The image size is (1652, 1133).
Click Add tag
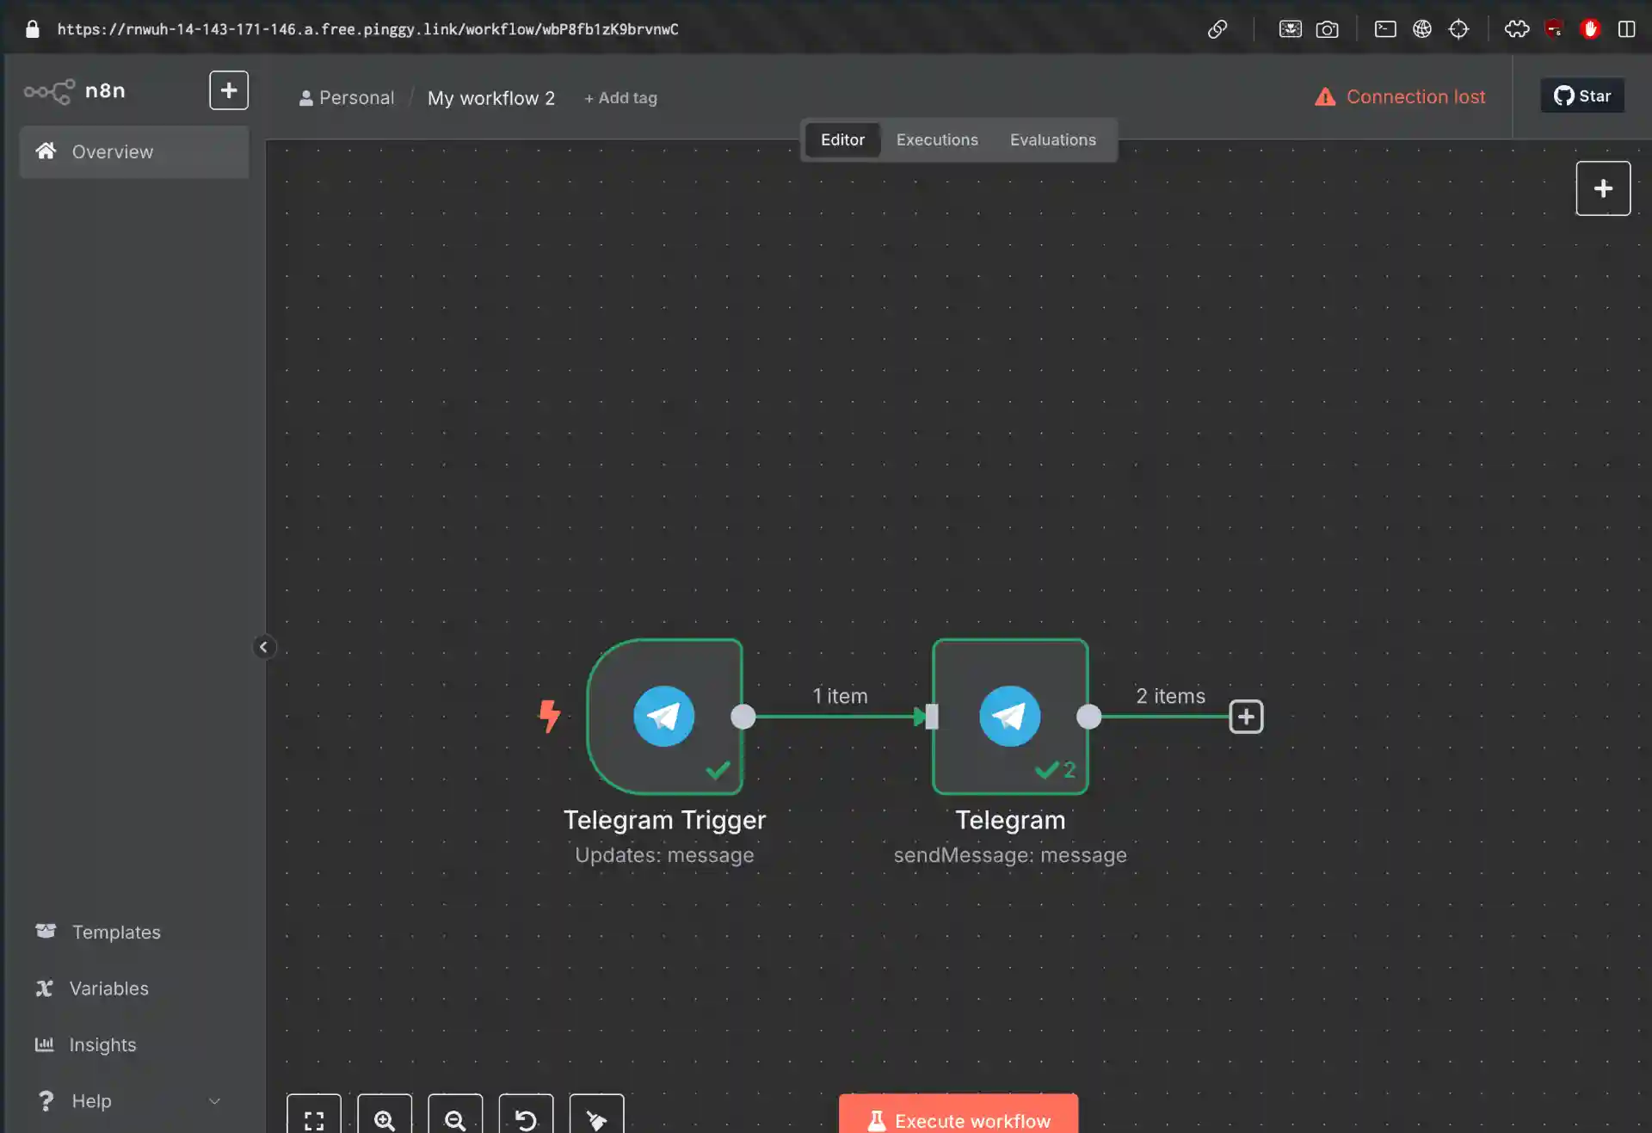tap(620, 98)
